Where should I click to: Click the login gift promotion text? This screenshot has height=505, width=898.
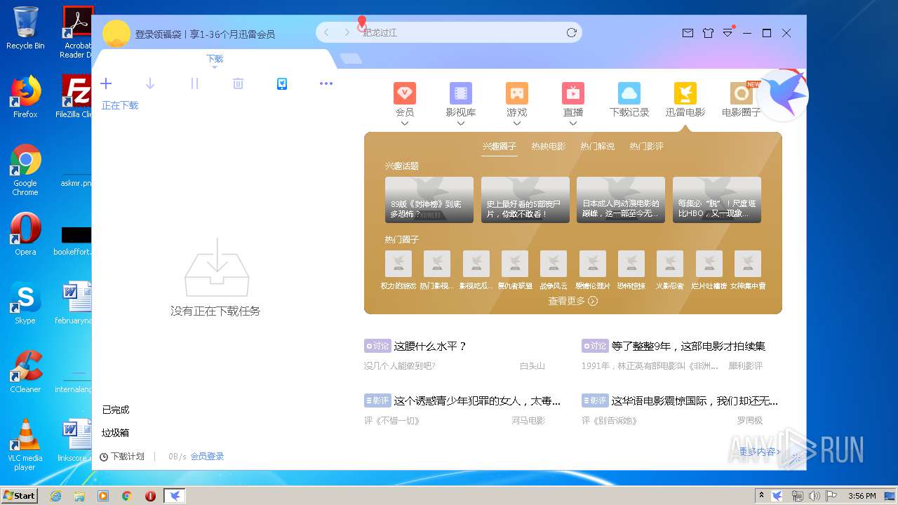tap(205, 34)
